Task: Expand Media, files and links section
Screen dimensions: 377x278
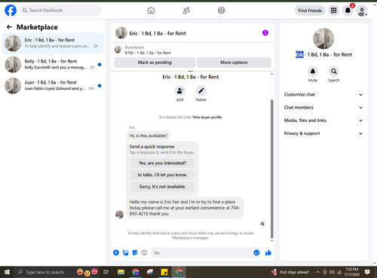Action: coord(323,121)
